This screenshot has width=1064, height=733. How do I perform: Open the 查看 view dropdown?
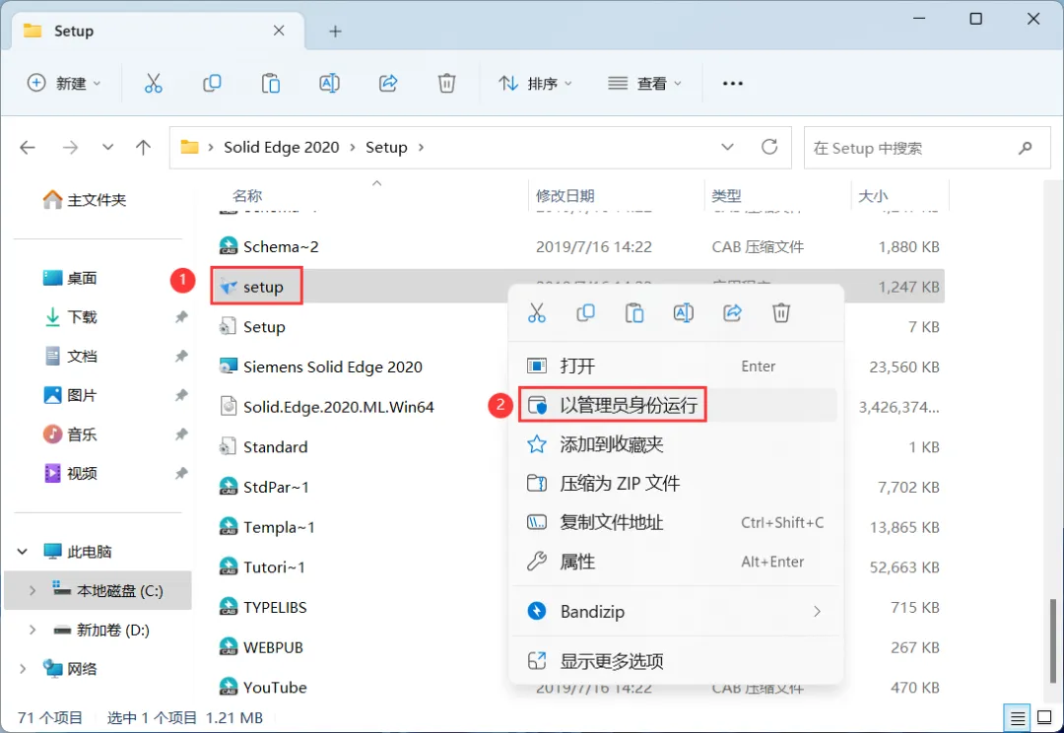[x=644, y=84]
